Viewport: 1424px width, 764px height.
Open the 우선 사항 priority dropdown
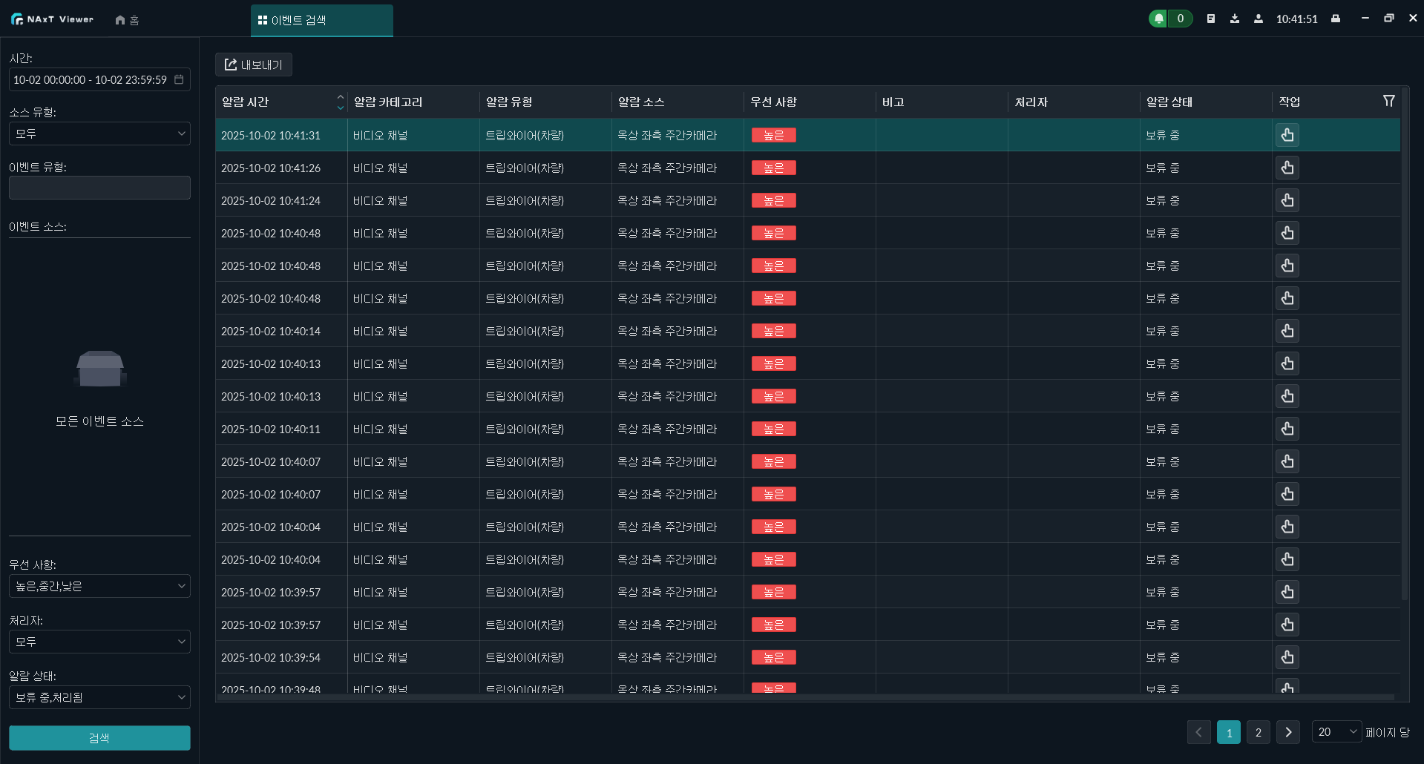pyautogui.click(x=99, y=586)
